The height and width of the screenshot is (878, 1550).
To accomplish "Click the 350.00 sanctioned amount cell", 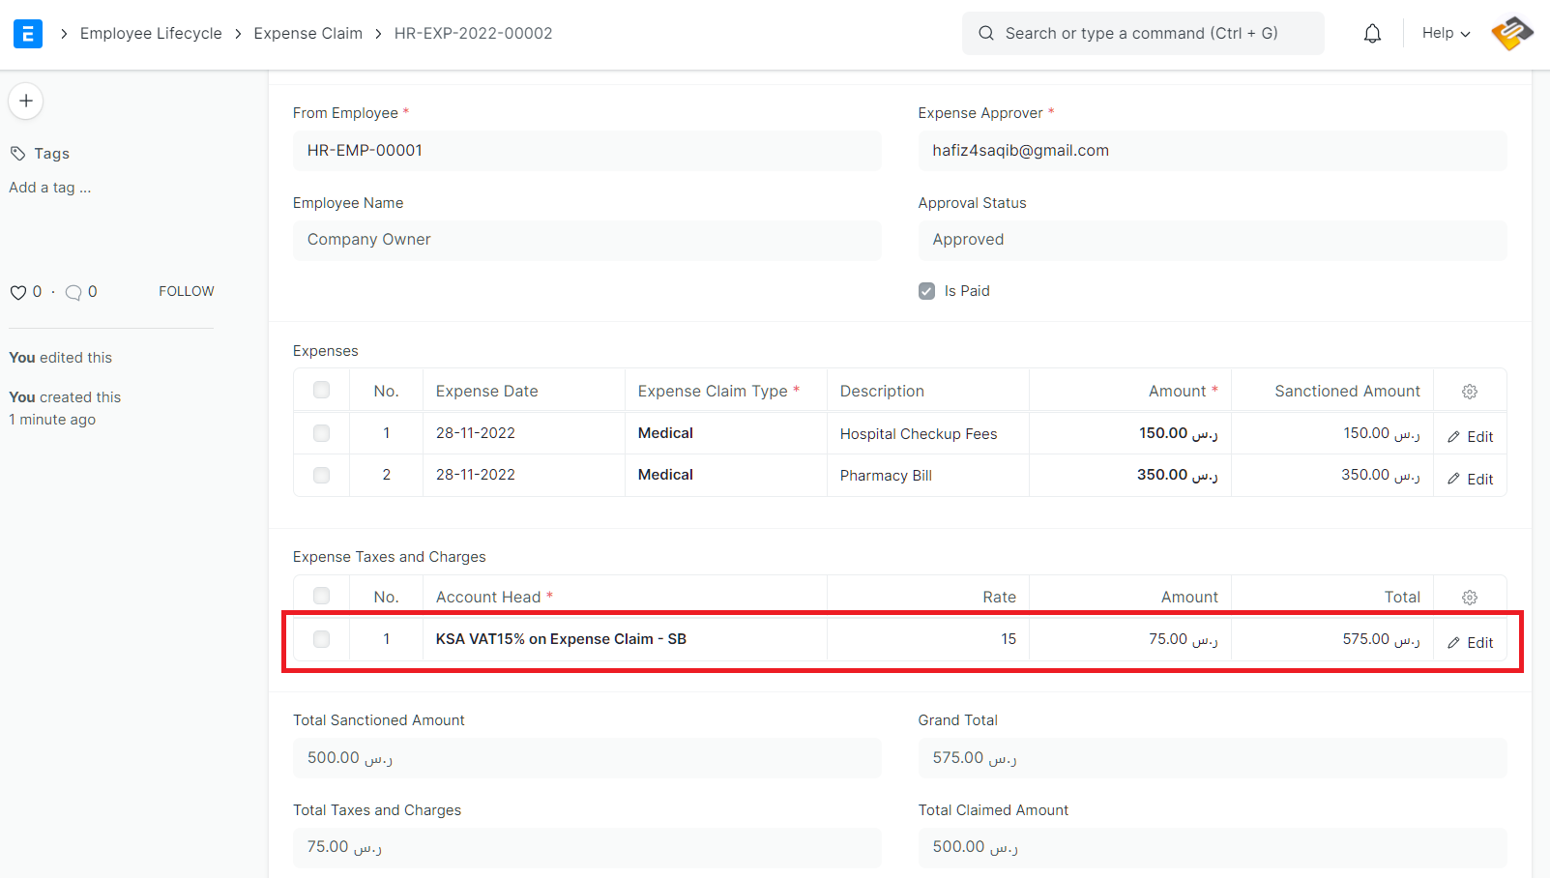I will [1332, 475].
